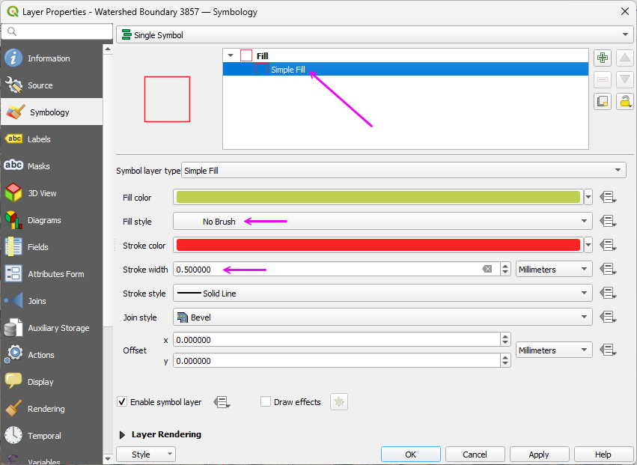This screenshot has width=637, height=465.
Task: Duplicate the current symbol layer
Action: pyautogui.click(x=603, y=101)
